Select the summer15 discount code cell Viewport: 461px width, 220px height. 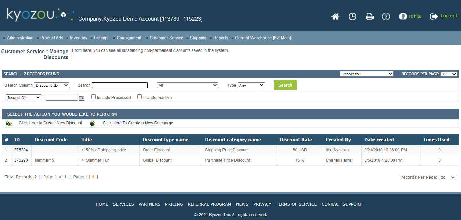click(x=44, y=160)
